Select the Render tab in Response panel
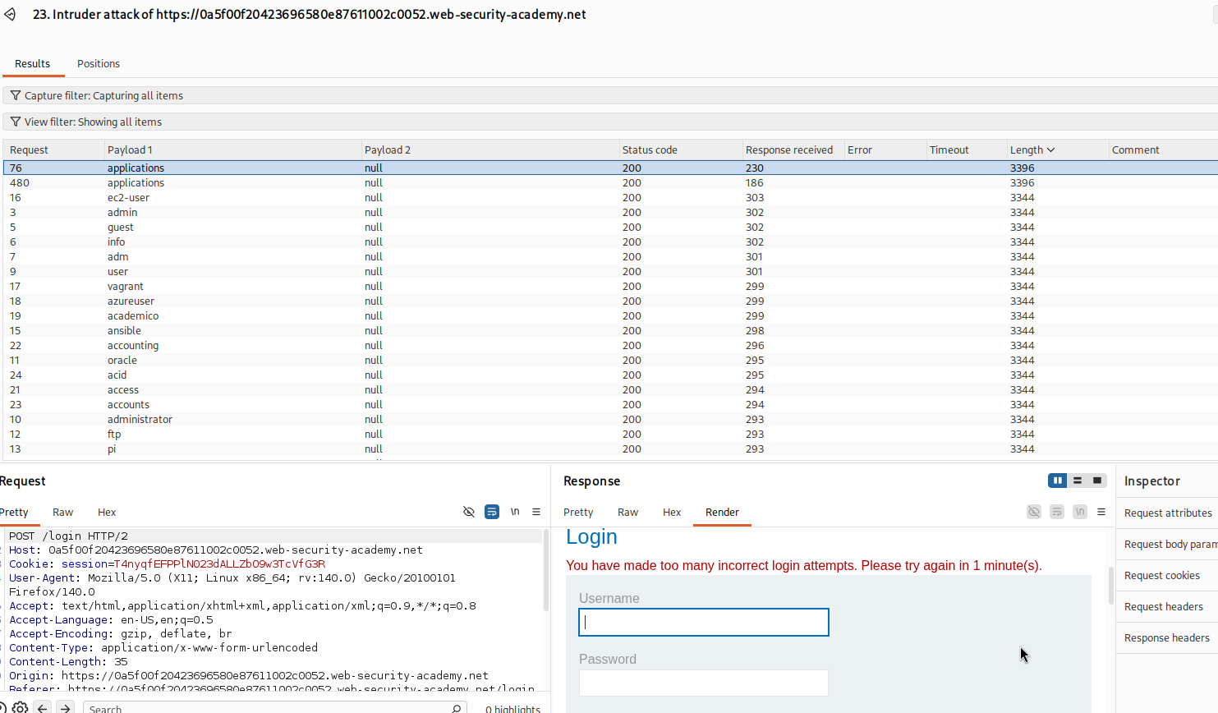 (722, 512)
